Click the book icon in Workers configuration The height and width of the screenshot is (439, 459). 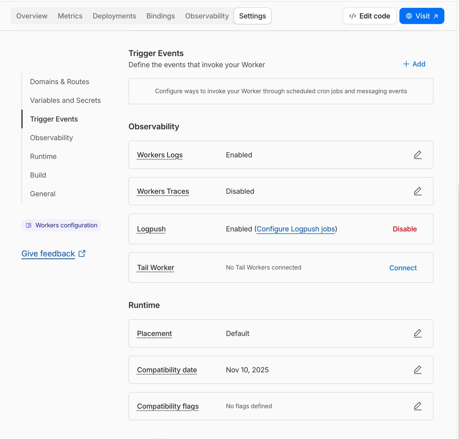point(29,225)
